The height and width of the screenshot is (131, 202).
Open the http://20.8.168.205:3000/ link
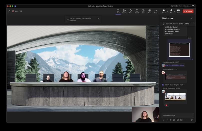point(175,65)
